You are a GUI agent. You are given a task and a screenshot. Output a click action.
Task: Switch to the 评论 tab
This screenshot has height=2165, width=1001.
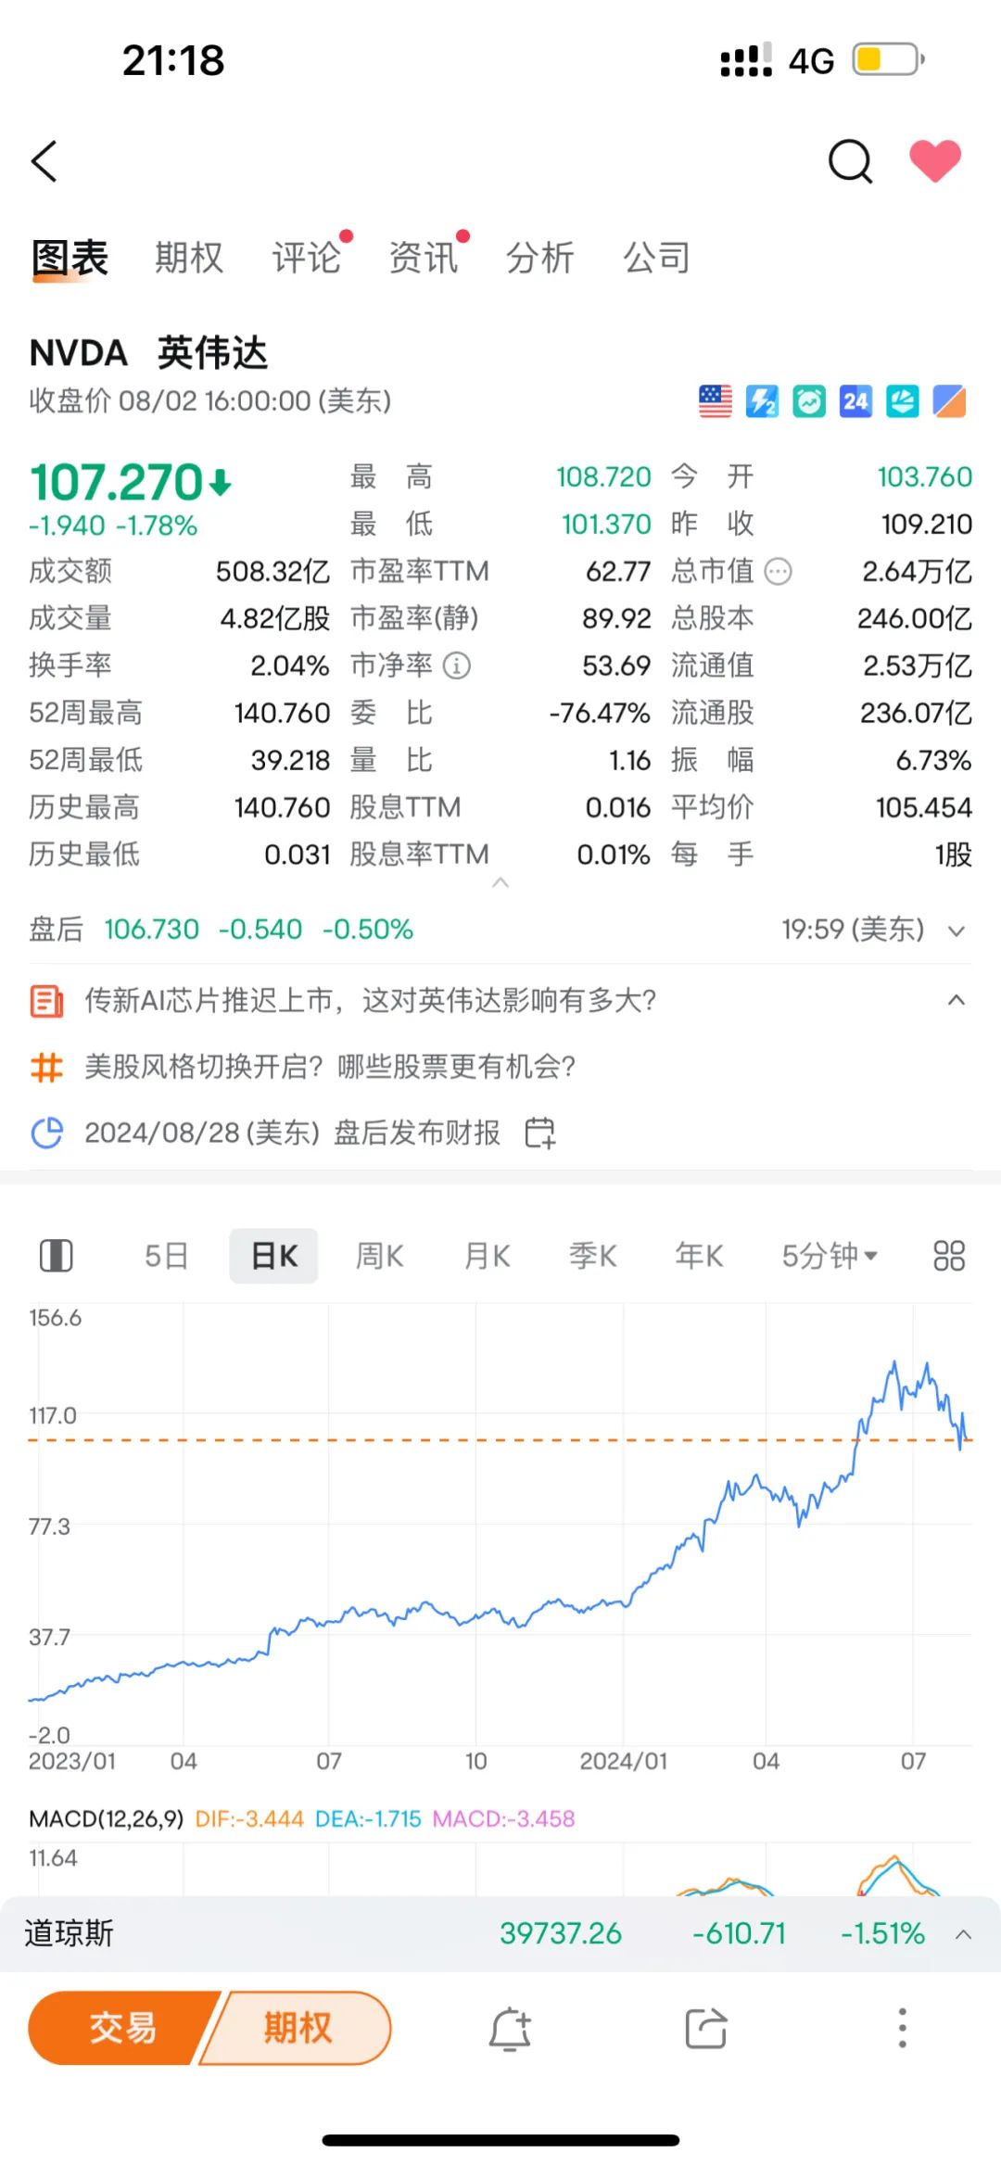pos(306,257)
